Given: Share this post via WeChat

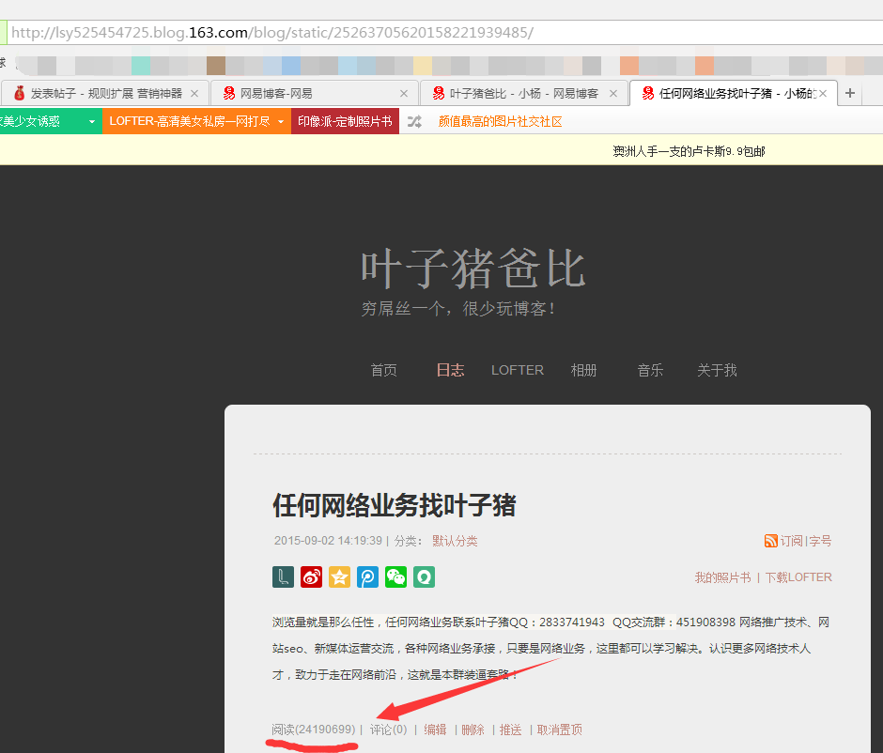Looking at the screenshot, I should 395,576.
